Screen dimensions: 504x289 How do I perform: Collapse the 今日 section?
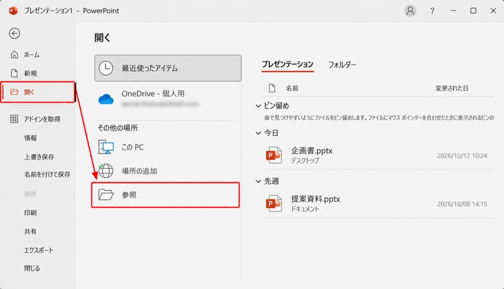(258, 133)
